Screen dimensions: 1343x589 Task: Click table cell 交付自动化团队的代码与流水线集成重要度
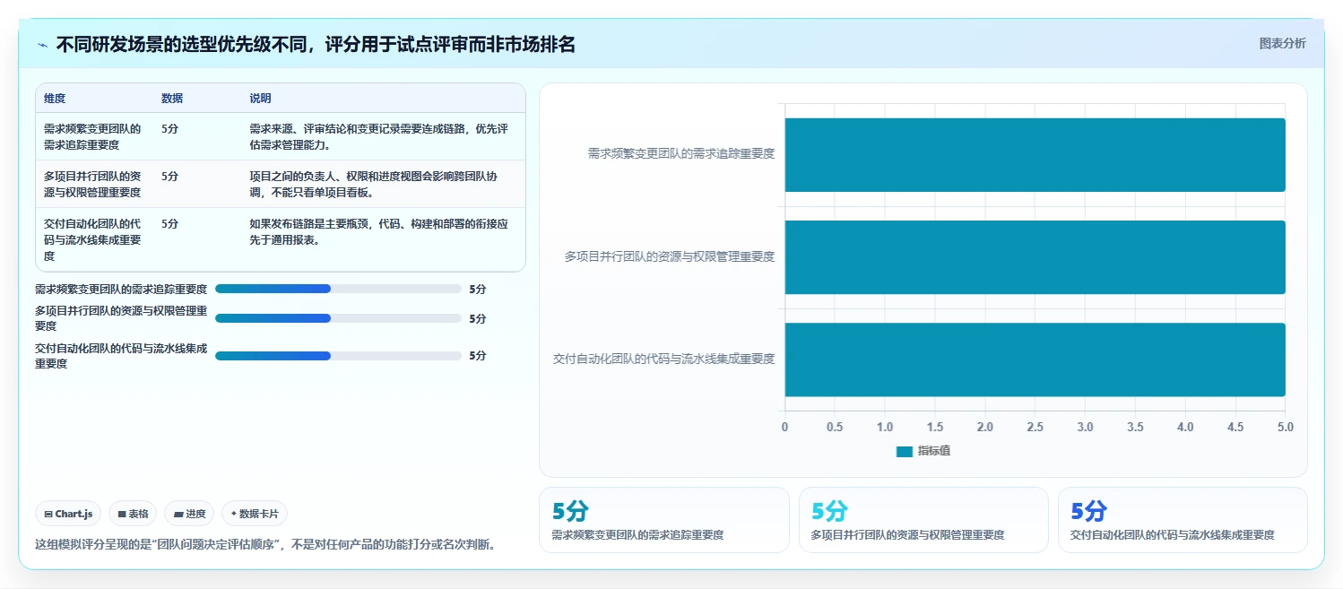[x=92, y=239]
